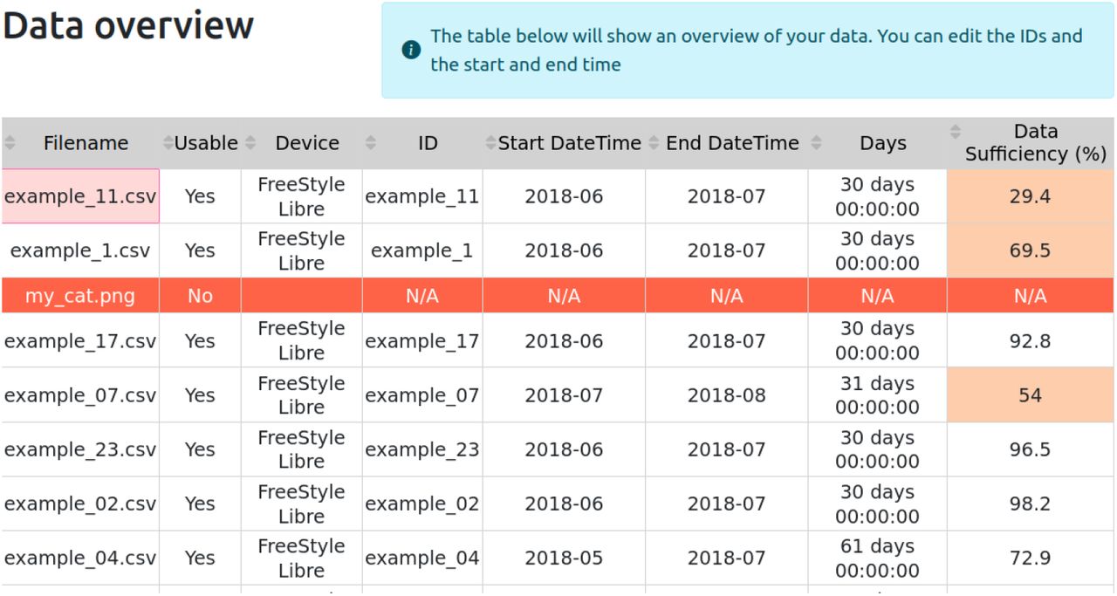Edit Start DateTime 2018-07 of example_07
The image size is (1117, 596).
(564, 395)
